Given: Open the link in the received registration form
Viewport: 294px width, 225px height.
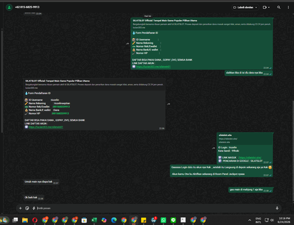Looking at the screenshot, I should point(46,127).
